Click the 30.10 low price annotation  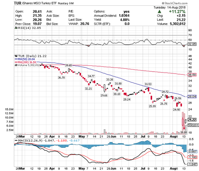click(x=117, y=94)
